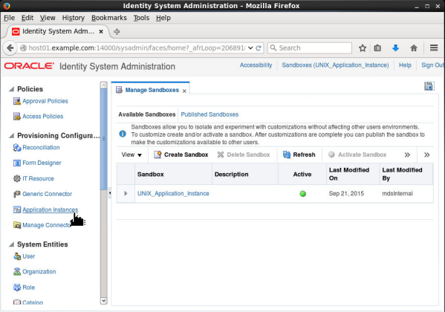Click the Role icon
The width and height of the screenshot is (445, 312).
(17, 287)
